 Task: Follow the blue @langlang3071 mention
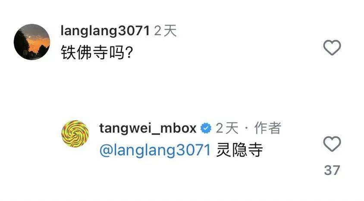click(x=155, y=150)
